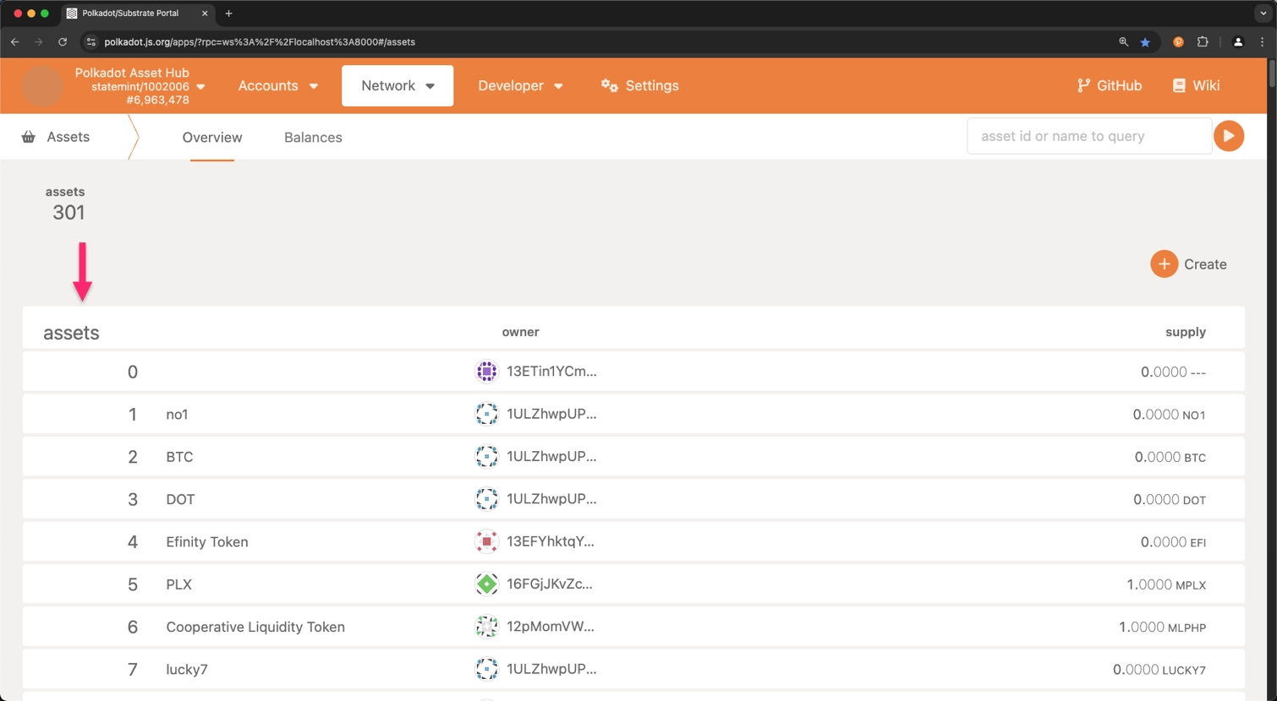Open the Wiki link
Viewport: 1277px width, 701px height.
coord(1196,86)
